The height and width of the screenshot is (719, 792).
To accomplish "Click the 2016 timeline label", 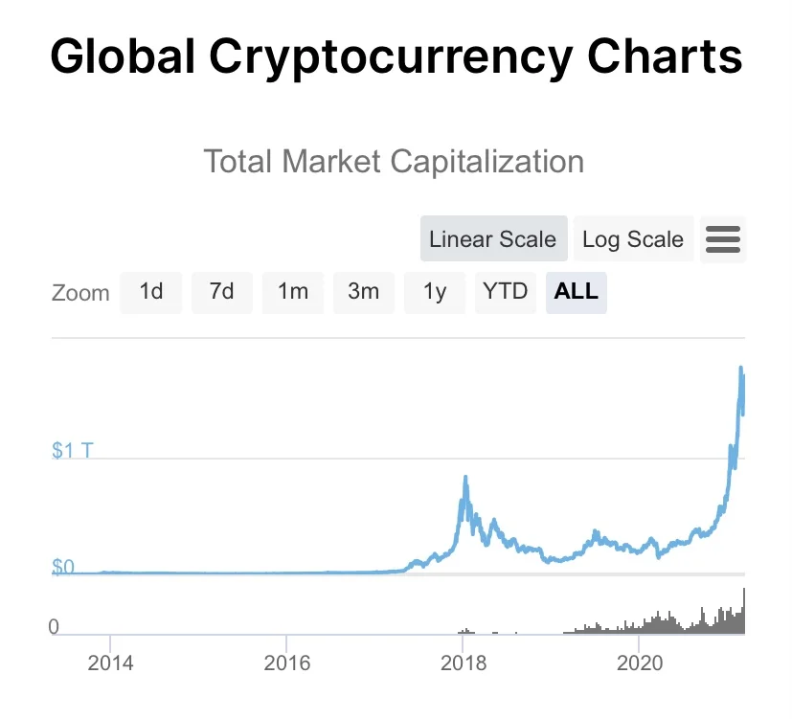I will pyautogui.click(x=286, y=663).
